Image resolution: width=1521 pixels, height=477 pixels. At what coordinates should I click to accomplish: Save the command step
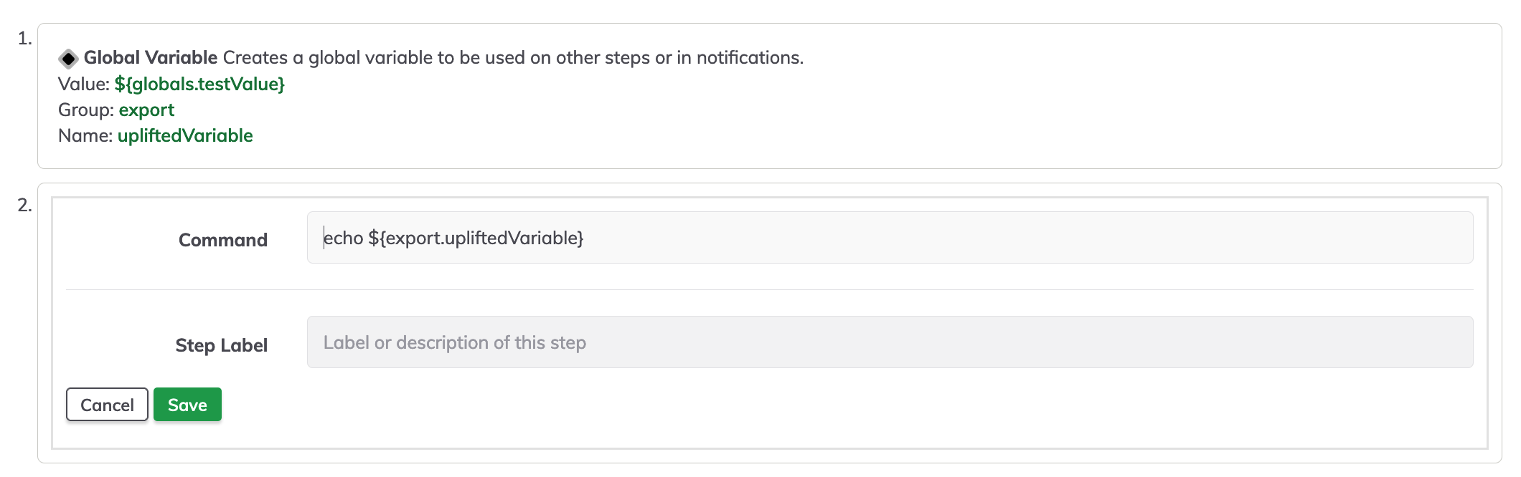click(187, 405)
